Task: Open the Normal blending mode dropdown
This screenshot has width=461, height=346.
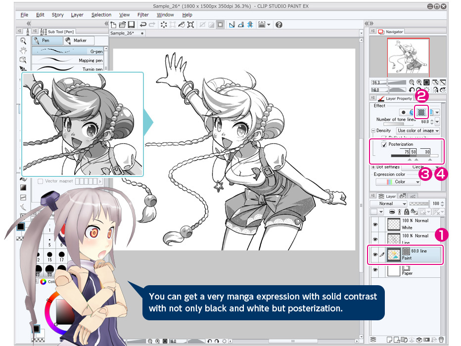Action: (x=392, y=204)
